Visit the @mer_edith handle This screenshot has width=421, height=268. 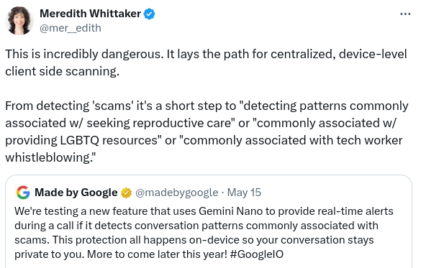click(71, 28)
